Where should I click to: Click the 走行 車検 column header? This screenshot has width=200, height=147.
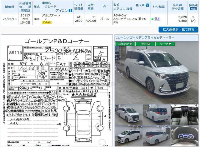coord(91,7)
